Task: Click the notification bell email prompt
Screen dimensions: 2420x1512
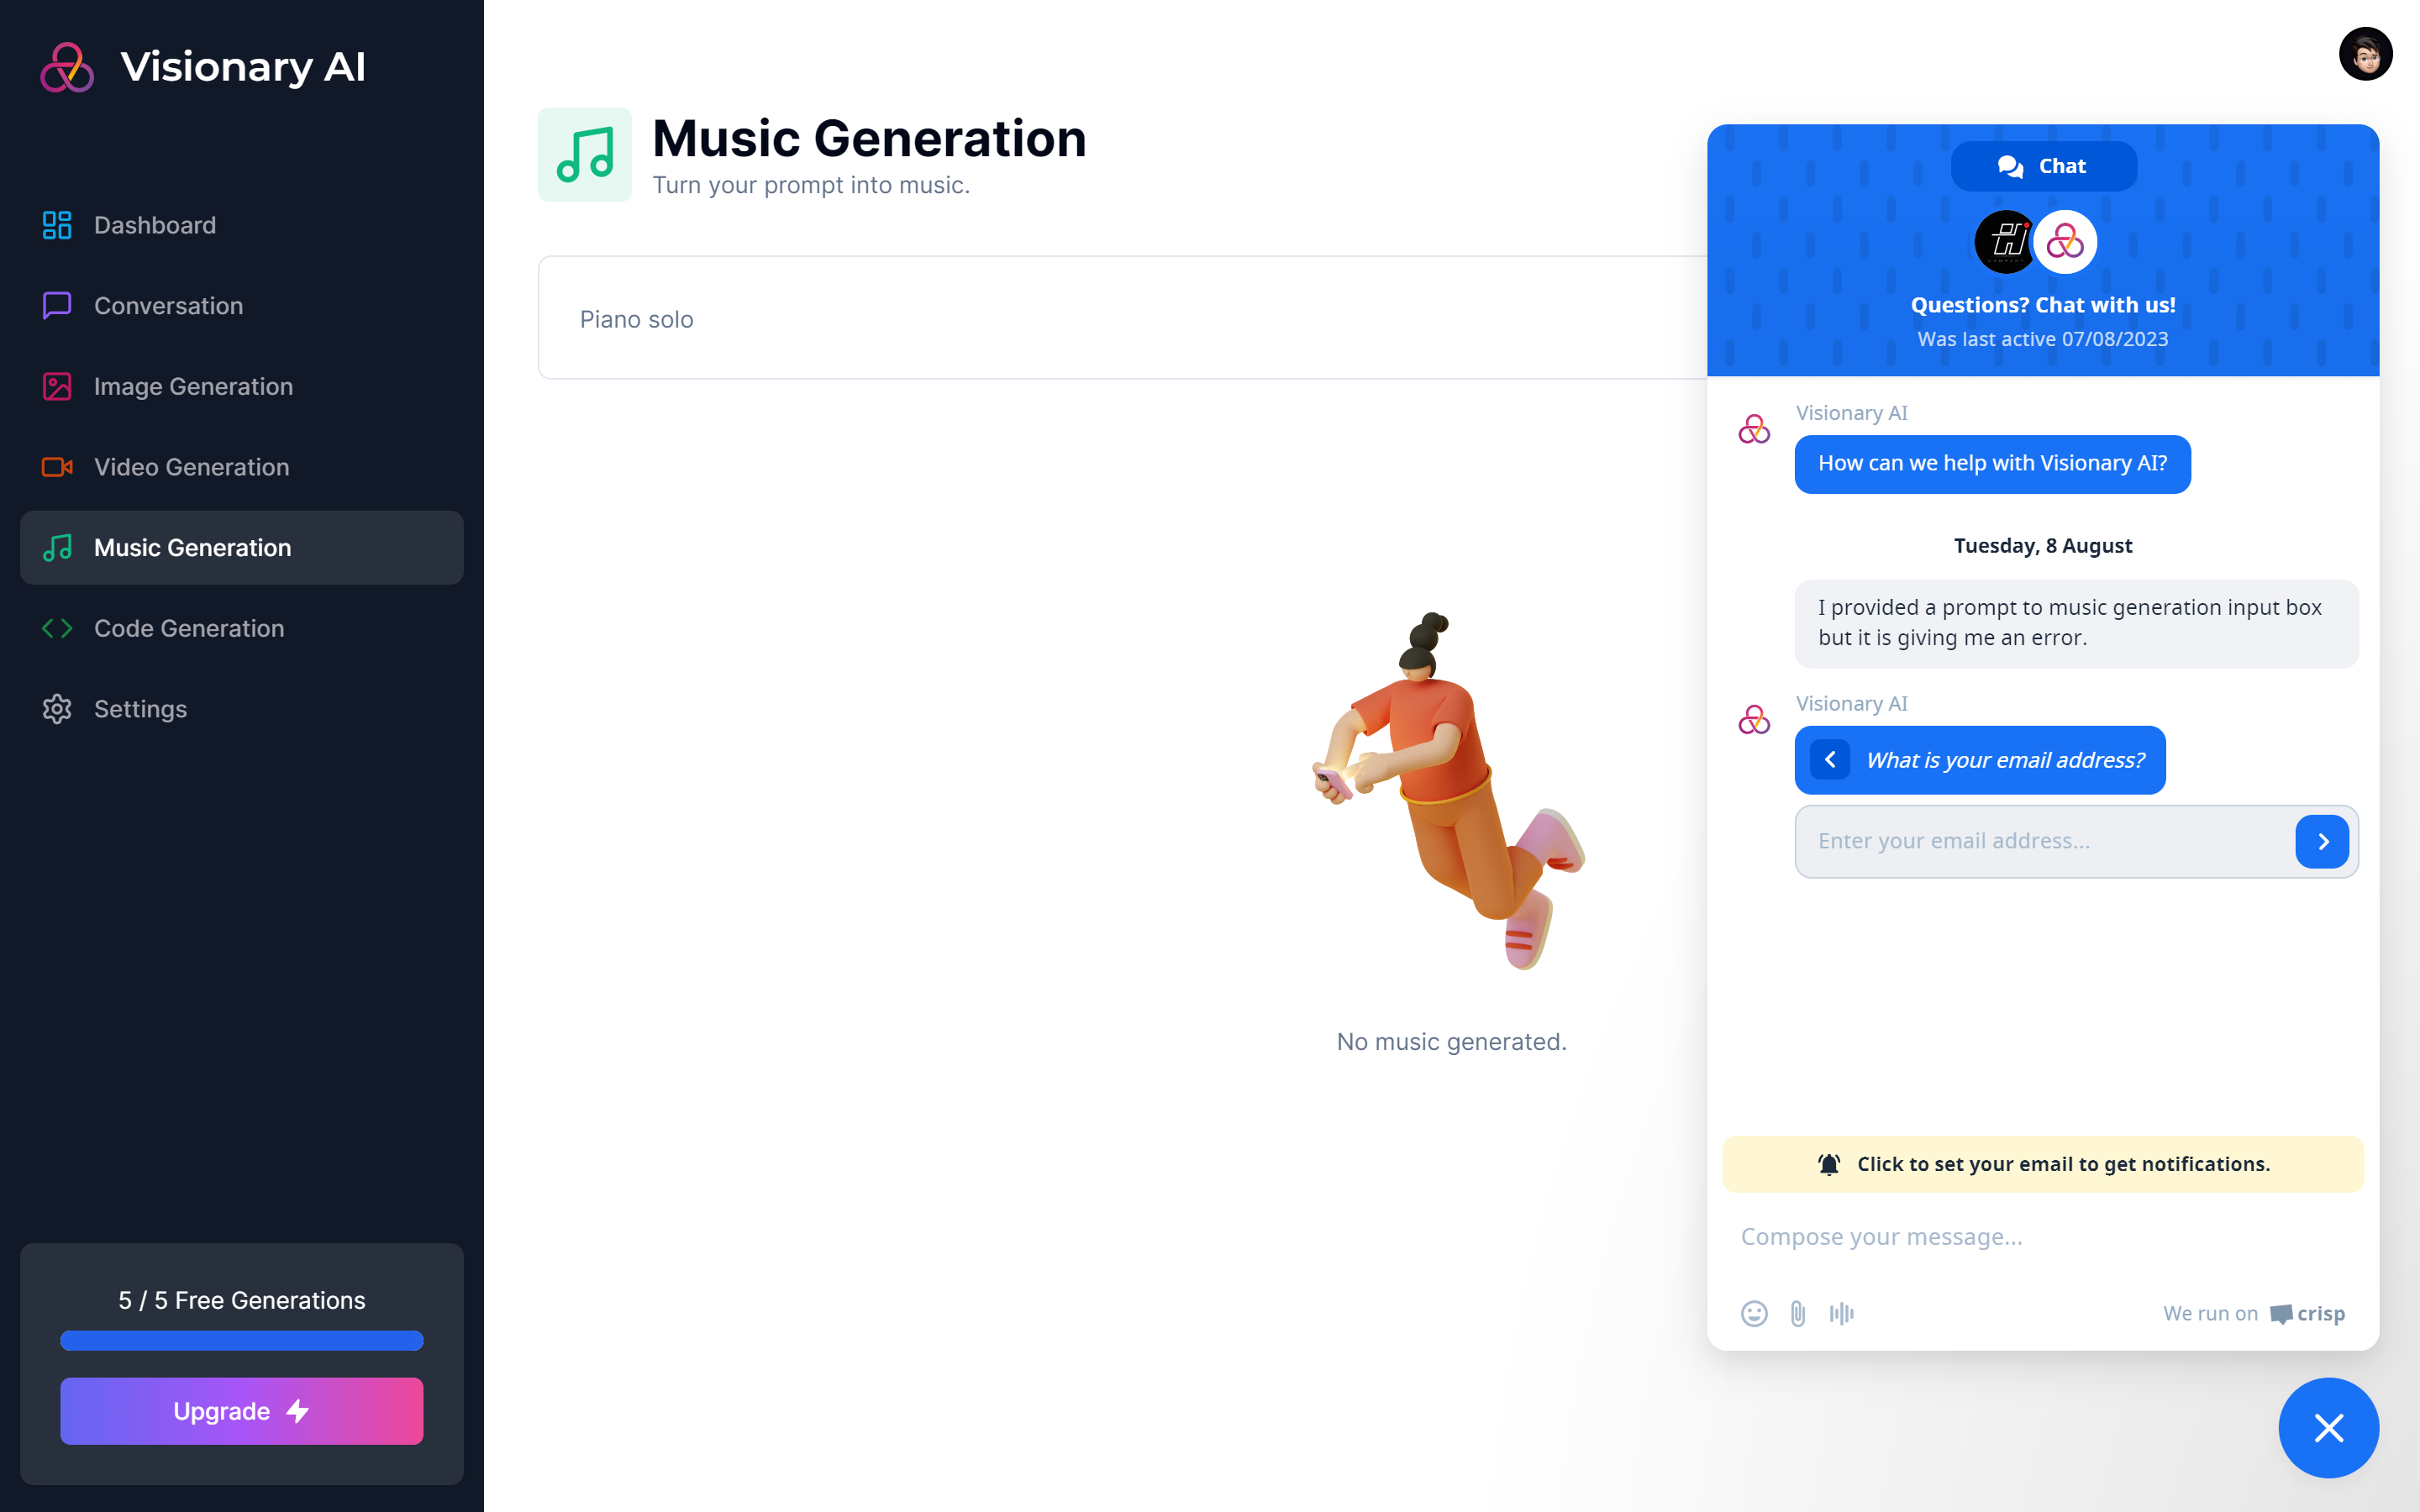Action: click(2042, 1162)
